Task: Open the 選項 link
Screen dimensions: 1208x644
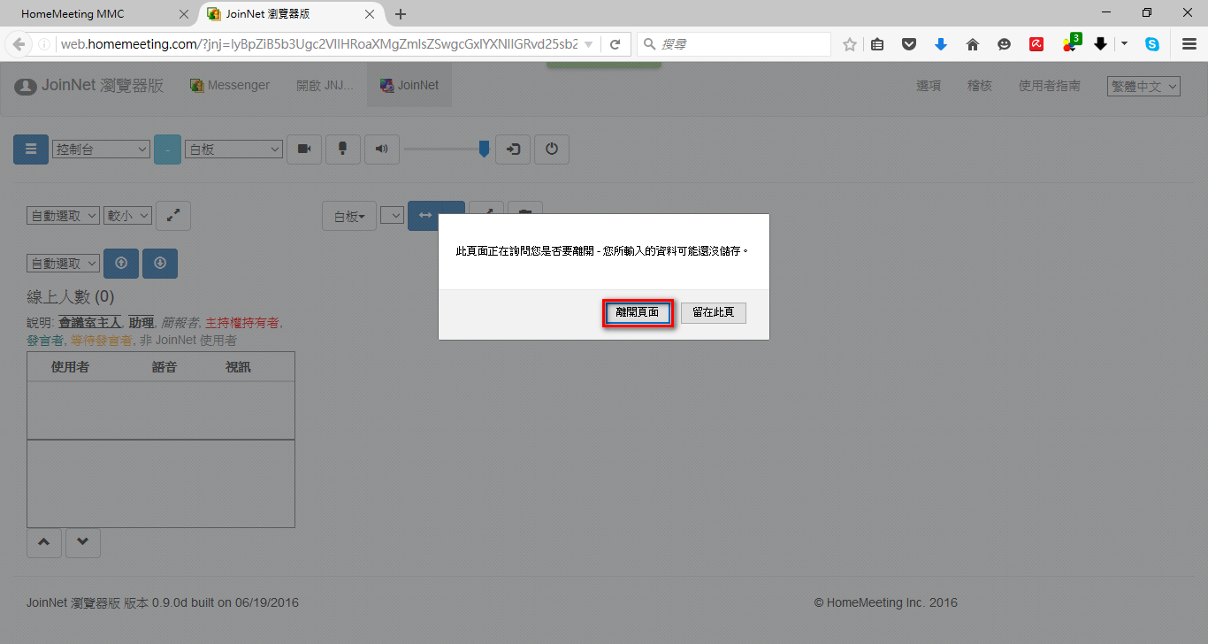Action: tap(929, 86)
